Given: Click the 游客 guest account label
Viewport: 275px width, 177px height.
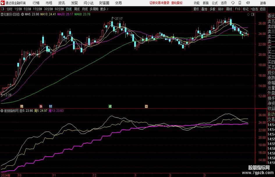Looking at the screenshot, I should coord(263,3).
